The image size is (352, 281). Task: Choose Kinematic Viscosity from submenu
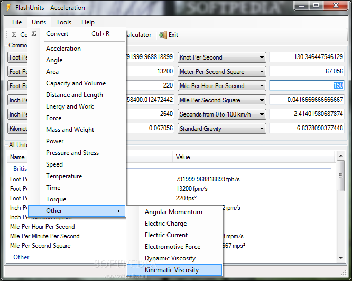[174, 270]
